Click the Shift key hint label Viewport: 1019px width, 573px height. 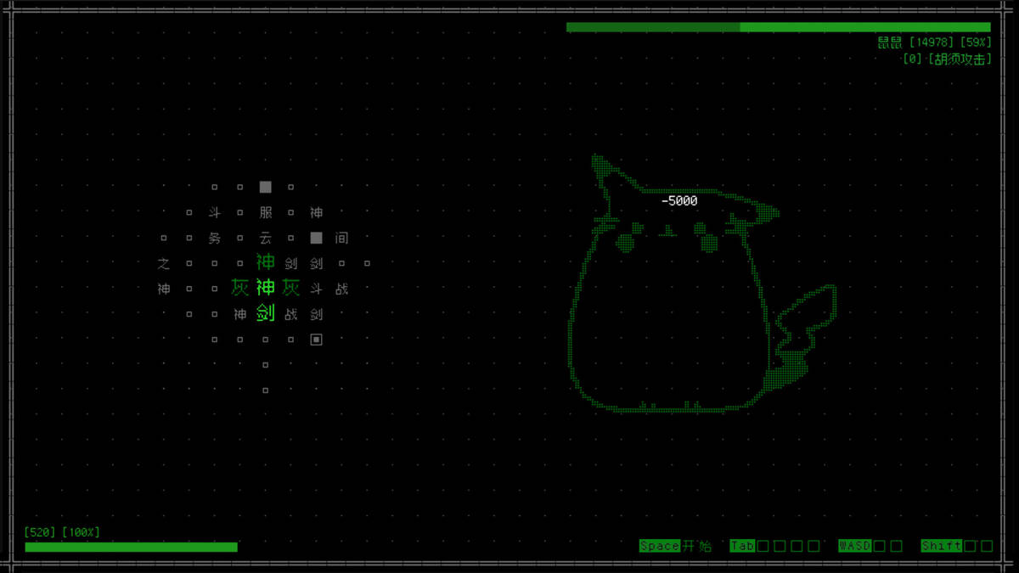(942, 546)
